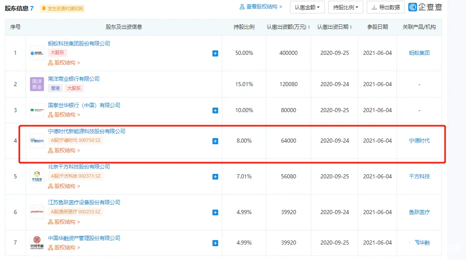466x260 pixels.
Task: Click the A股 宁德时代 300750.SZ stock tag
Action: pyautogui.click(x=76, y=140)
